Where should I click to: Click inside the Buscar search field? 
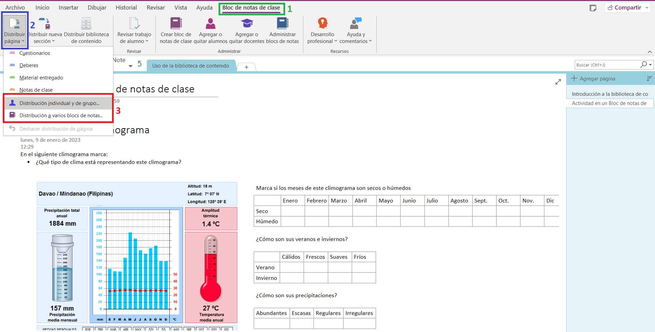[x=608, y=64]
